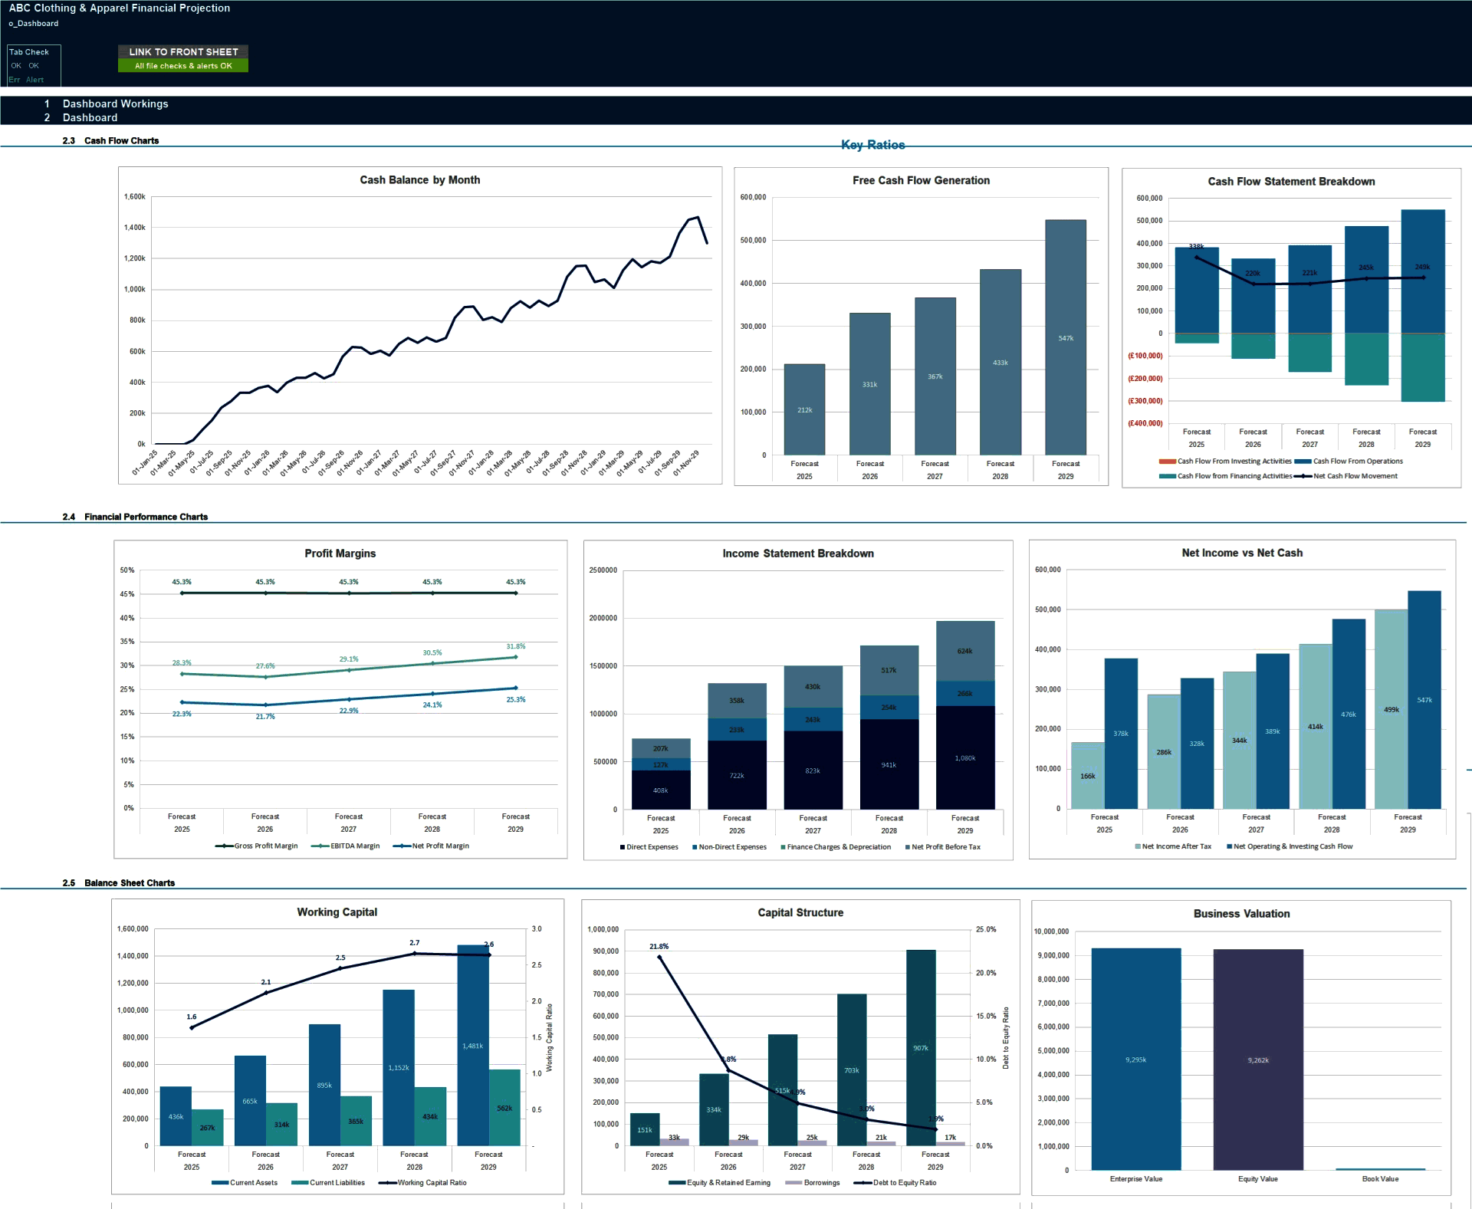Click the 151k equity bar in Capital Structure
Viewport: 1472px width, 1209px height.
(645, 1130)
